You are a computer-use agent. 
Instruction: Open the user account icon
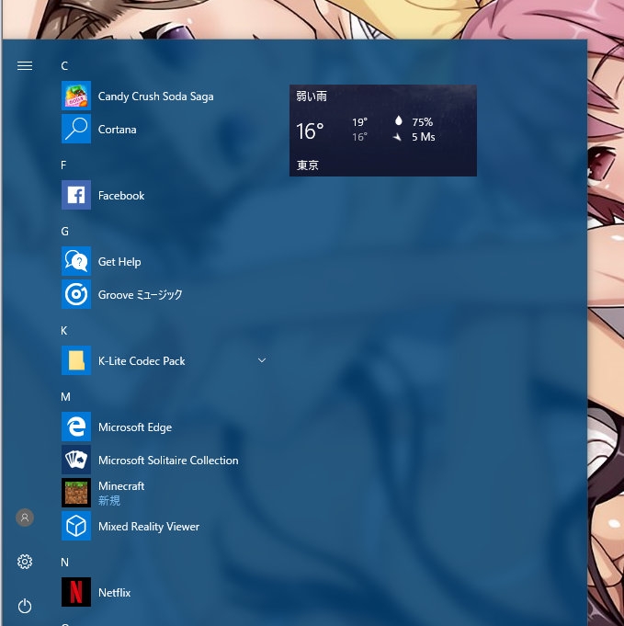(25, 518)
